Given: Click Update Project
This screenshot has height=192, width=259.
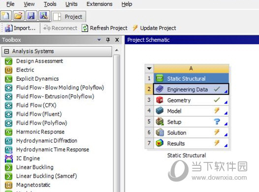Looking at the screenshot, I should (x=154, y=28).
